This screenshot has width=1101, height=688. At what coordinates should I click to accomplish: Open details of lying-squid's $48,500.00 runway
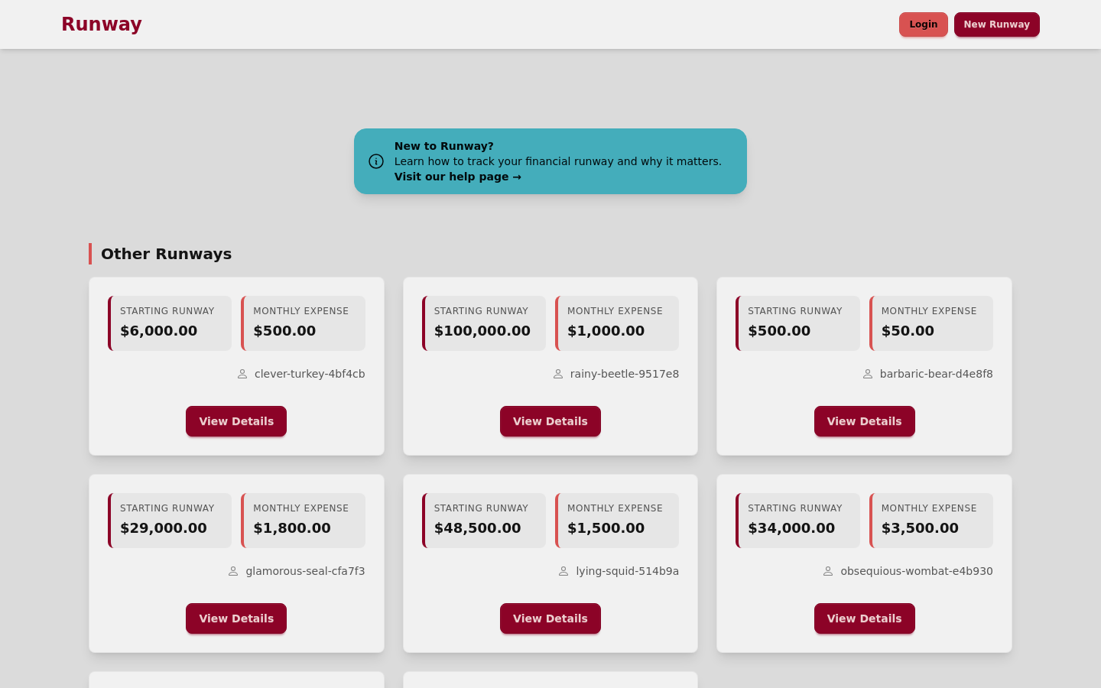click(x=550, y=618)
